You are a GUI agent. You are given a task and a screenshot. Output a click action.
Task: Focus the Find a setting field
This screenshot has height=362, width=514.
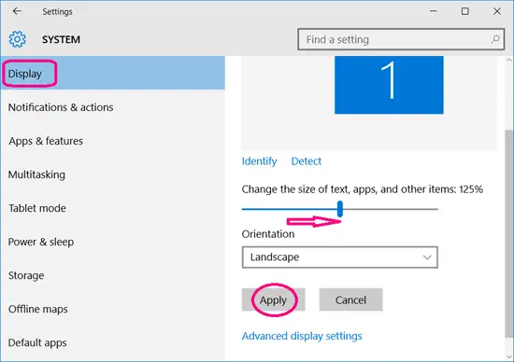401,39
